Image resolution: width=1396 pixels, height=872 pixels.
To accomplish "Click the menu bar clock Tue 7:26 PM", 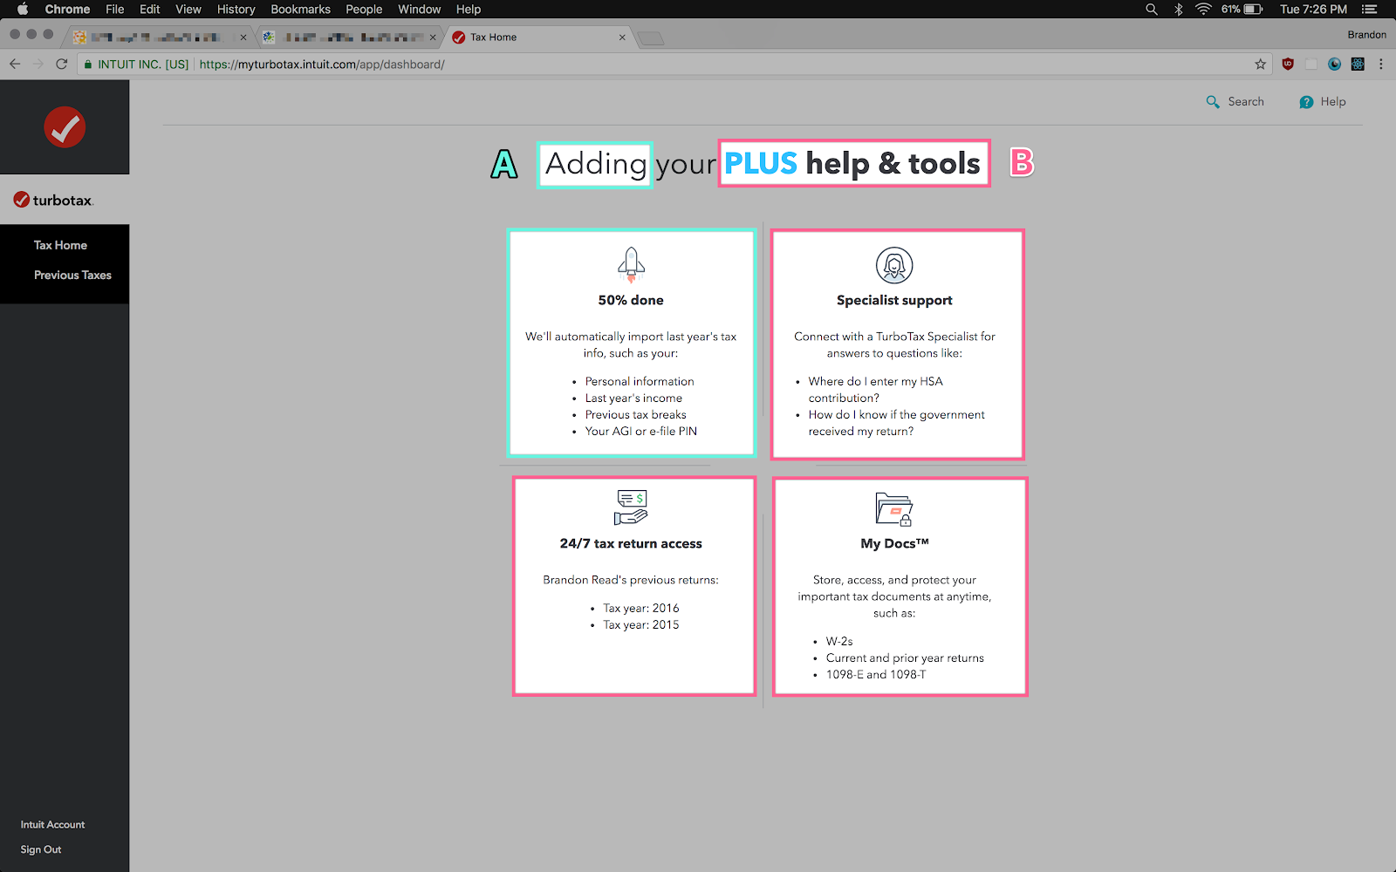I will click(x=1313, y=9).
